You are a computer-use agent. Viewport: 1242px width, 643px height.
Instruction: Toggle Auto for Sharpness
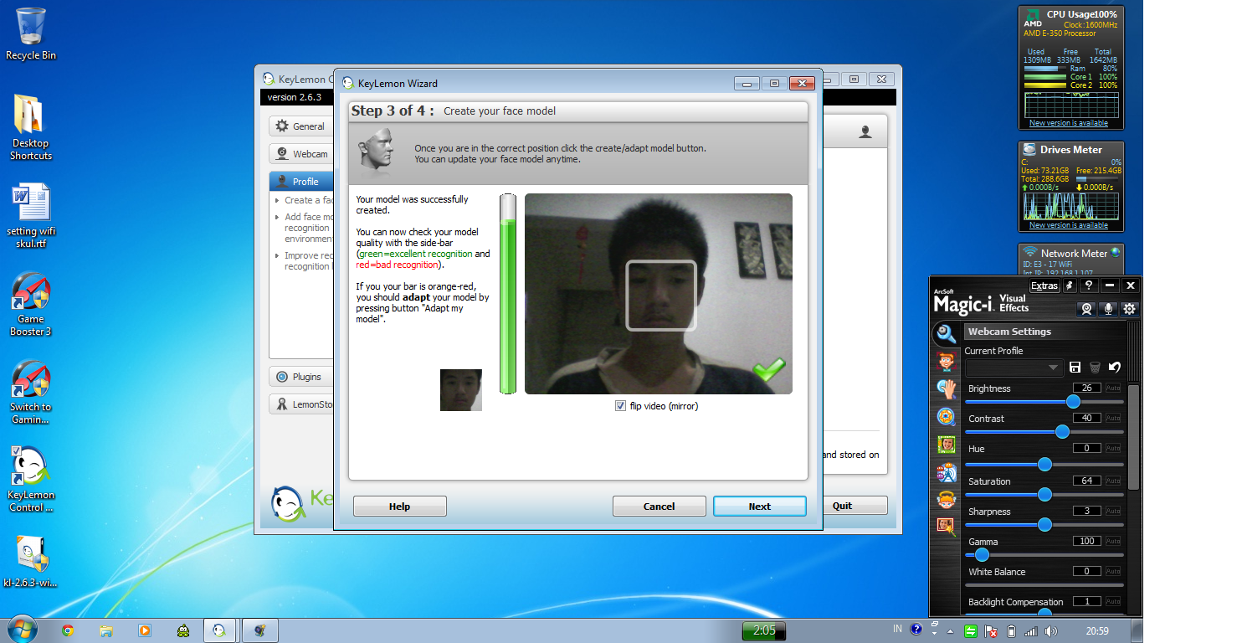[1113, 511]
